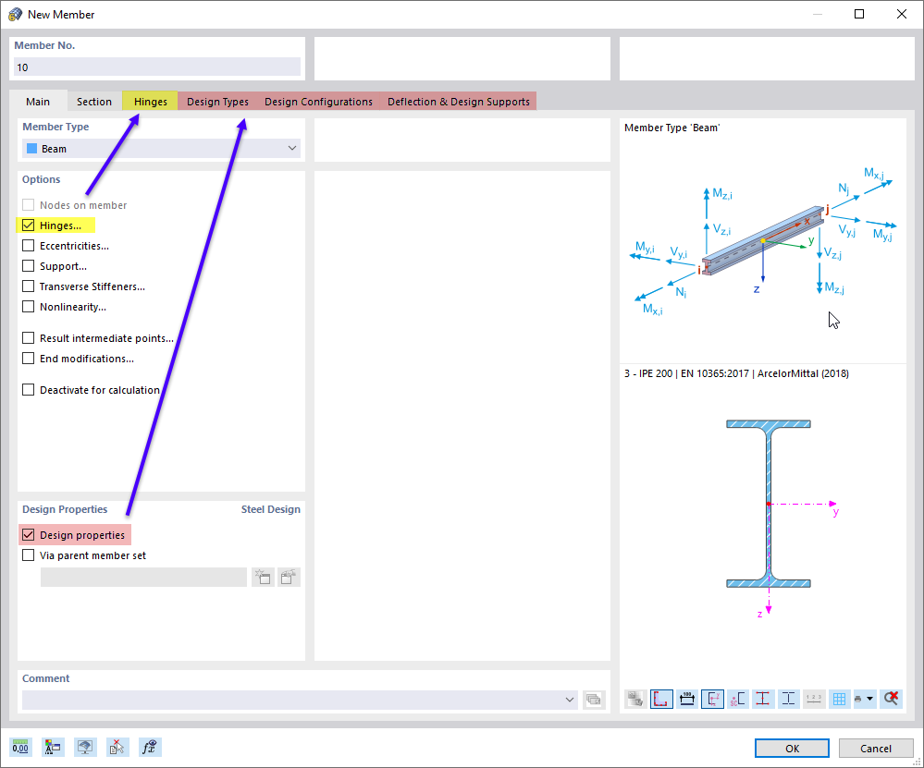Check Deactivate for calculation
This screenshot has height=768, width=924.
29,390
